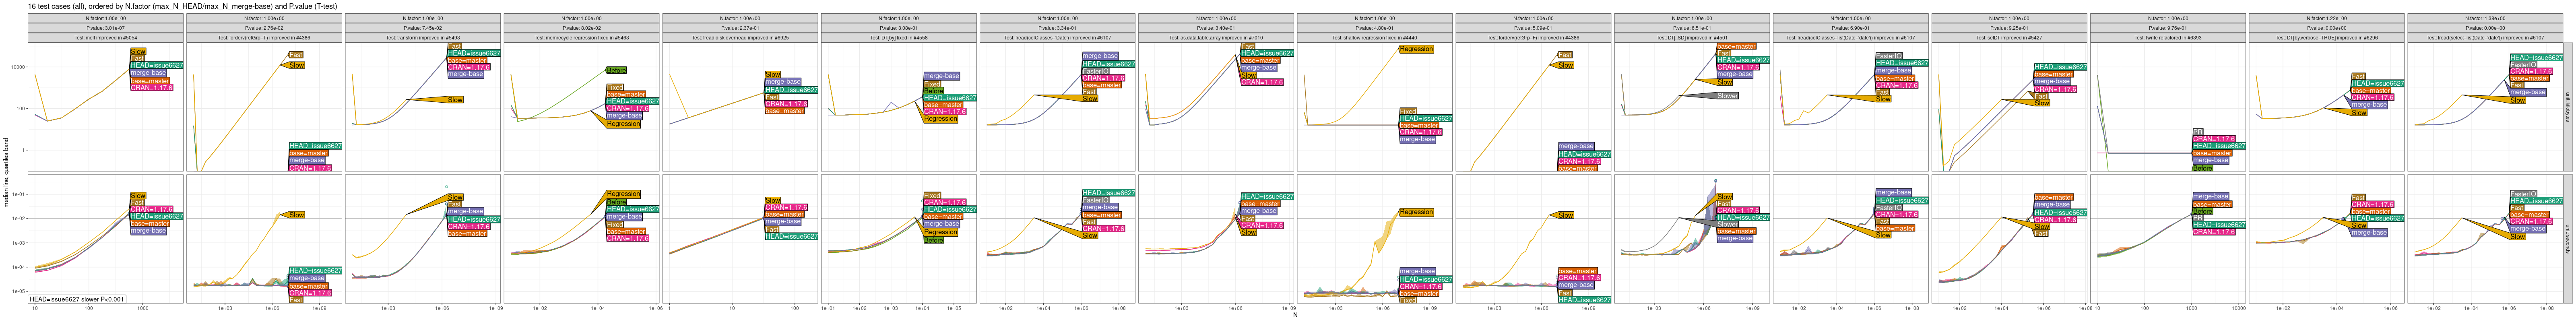Click the x-axis title 'N'
Screen dimensions: 2576x322
[1295, 316]
